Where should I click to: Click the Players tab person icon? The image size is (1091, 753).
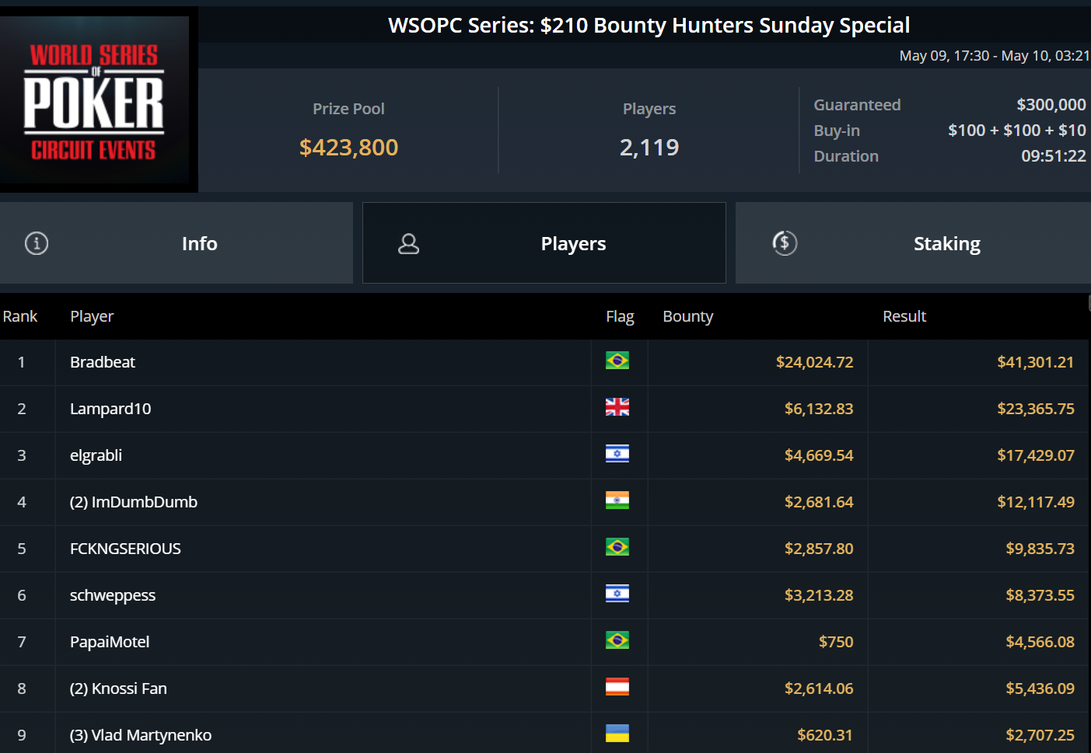coord(408,244)
